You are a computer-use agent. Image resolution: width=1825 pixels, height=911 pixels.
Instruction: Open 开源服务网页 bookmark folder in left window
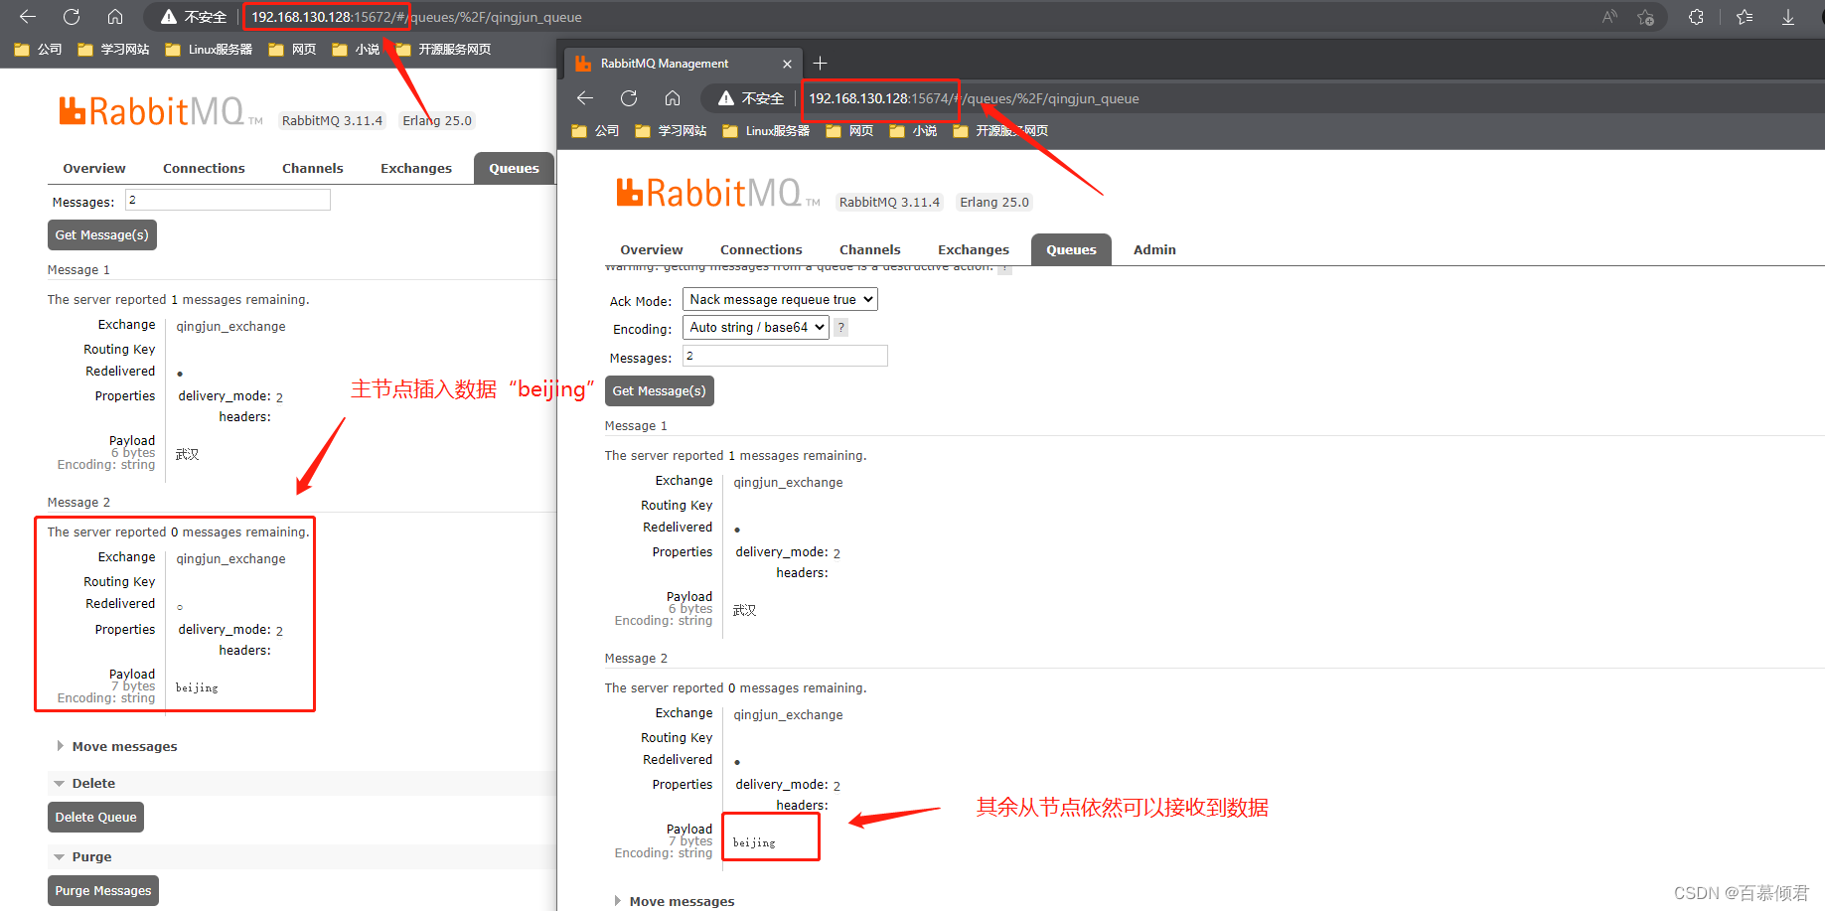pos(443,49)
